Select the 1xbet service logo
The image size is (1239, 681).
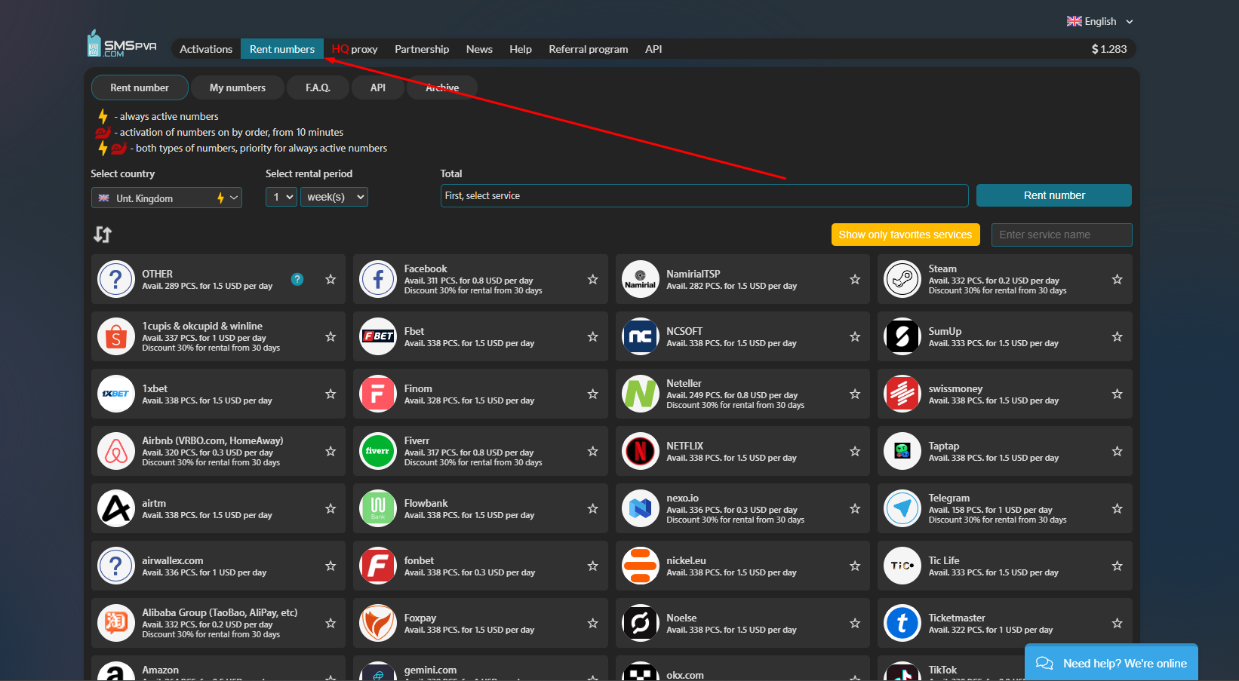tap(116, 394)
